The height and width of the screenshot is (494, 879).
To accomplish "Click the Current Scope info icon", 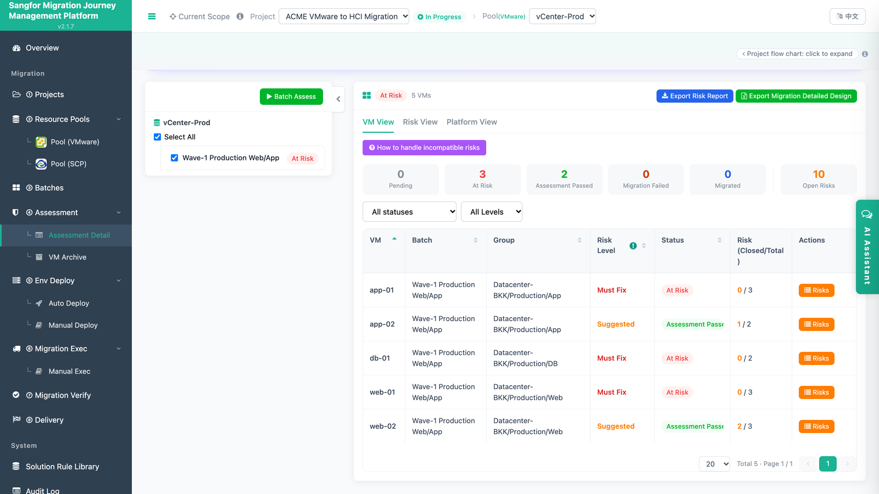I will tap(240, 16).
